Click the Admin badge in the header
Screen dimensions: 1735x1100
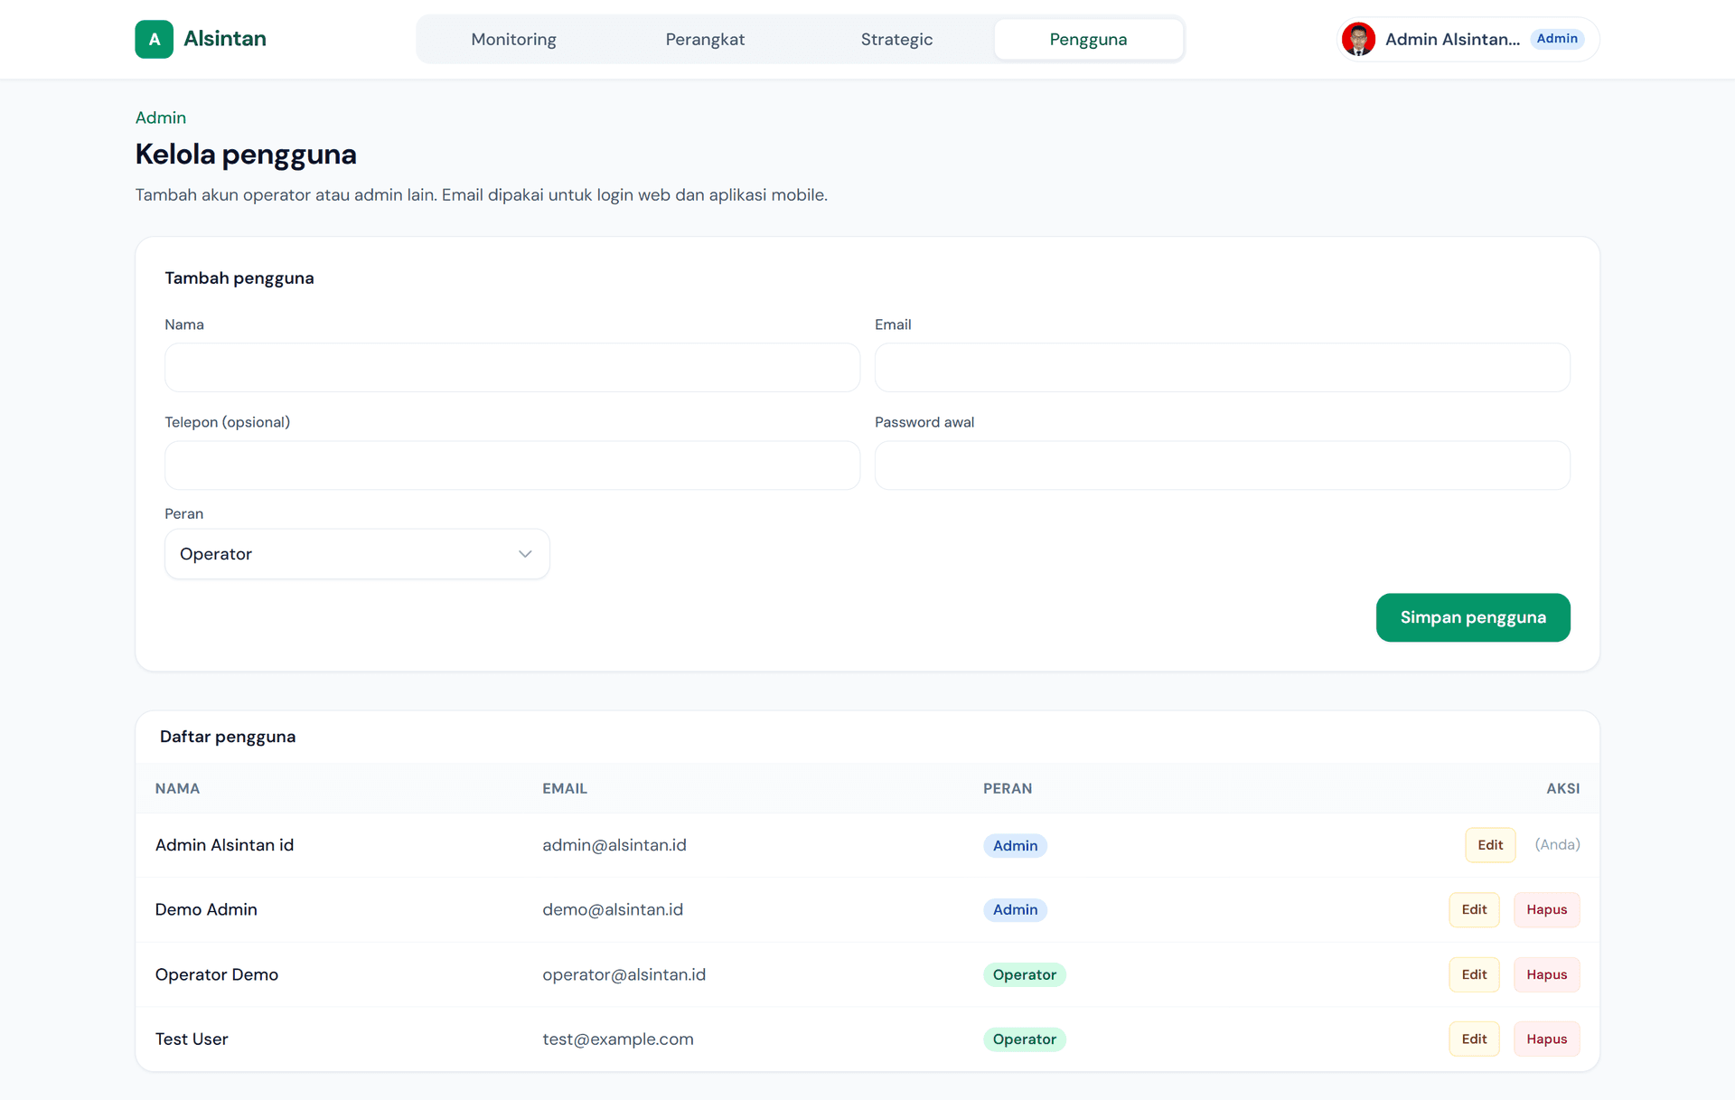[x=1557, y=39]
